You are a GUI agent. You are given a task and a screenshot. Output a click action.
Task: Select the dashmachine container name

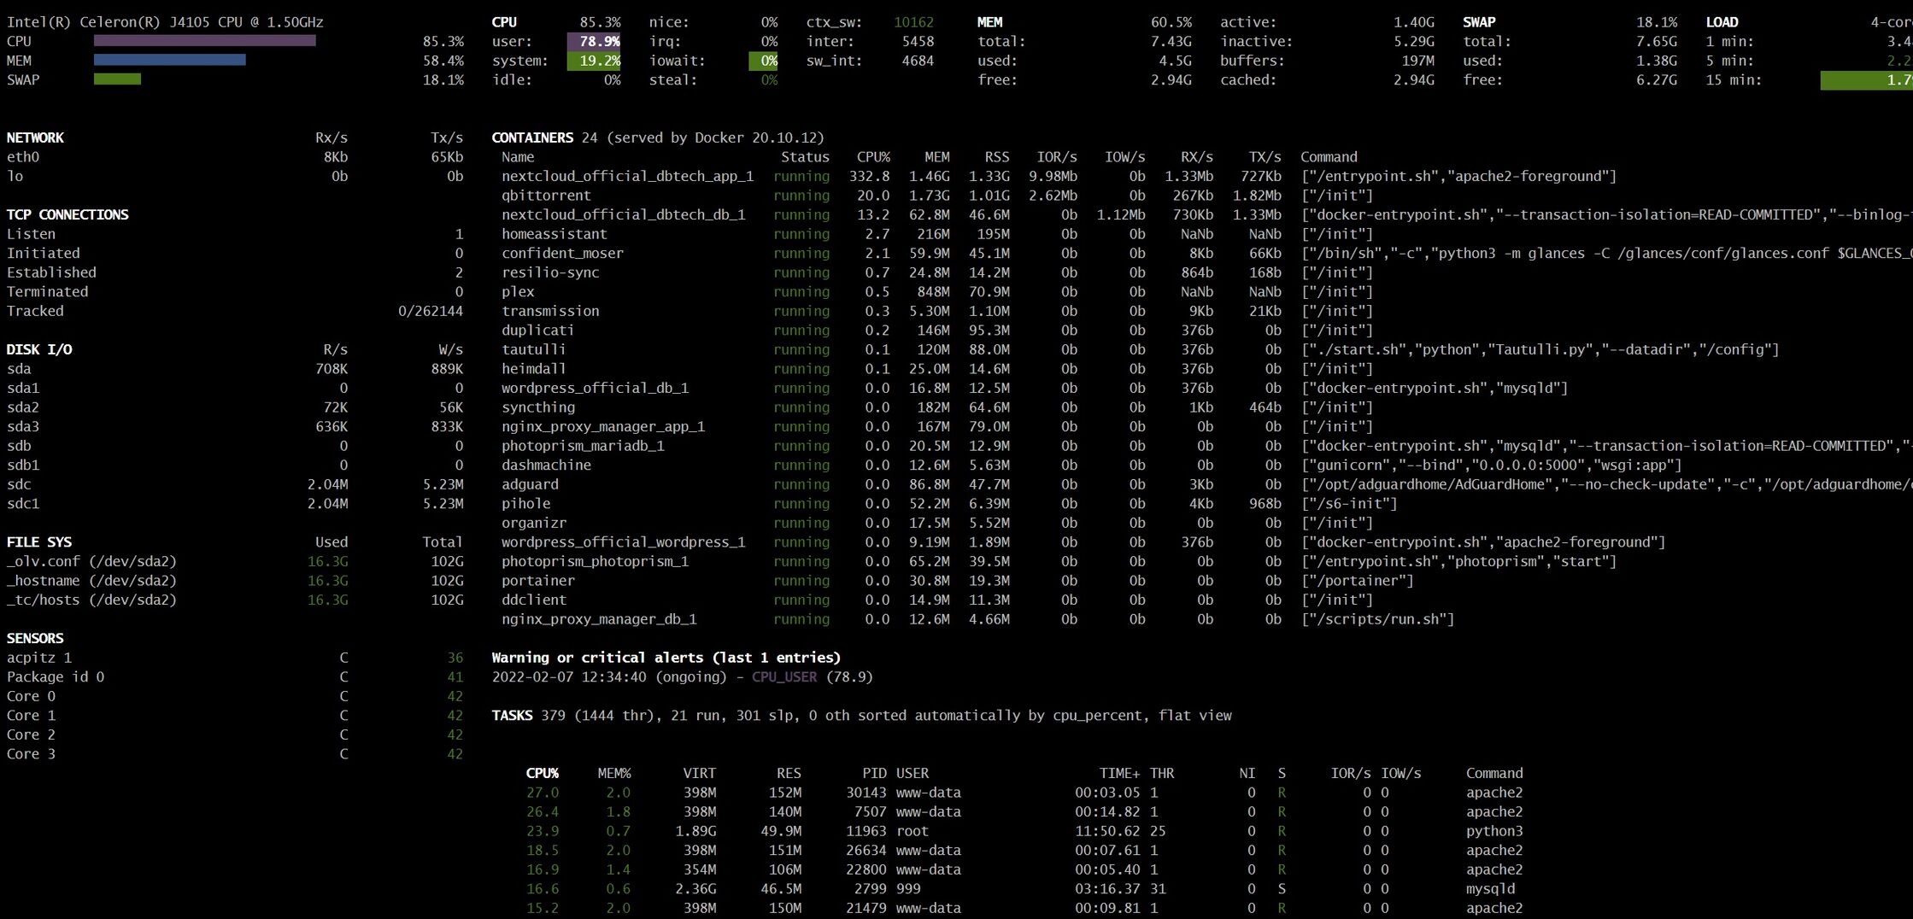tap(546, 465)
